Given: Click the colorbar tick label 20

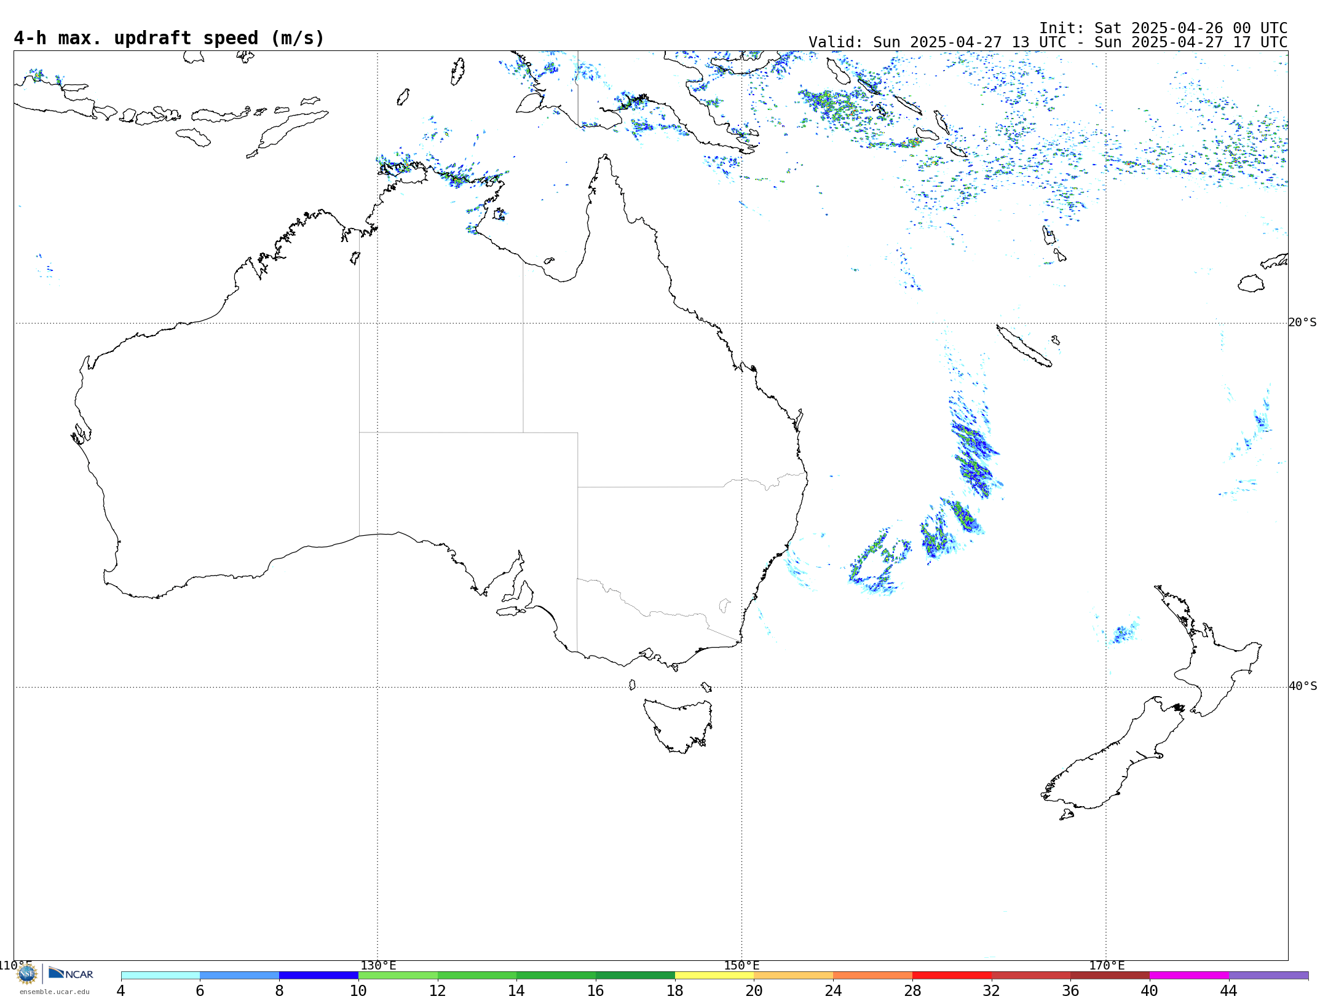Looking at the screenshot, I should (754, 991).
